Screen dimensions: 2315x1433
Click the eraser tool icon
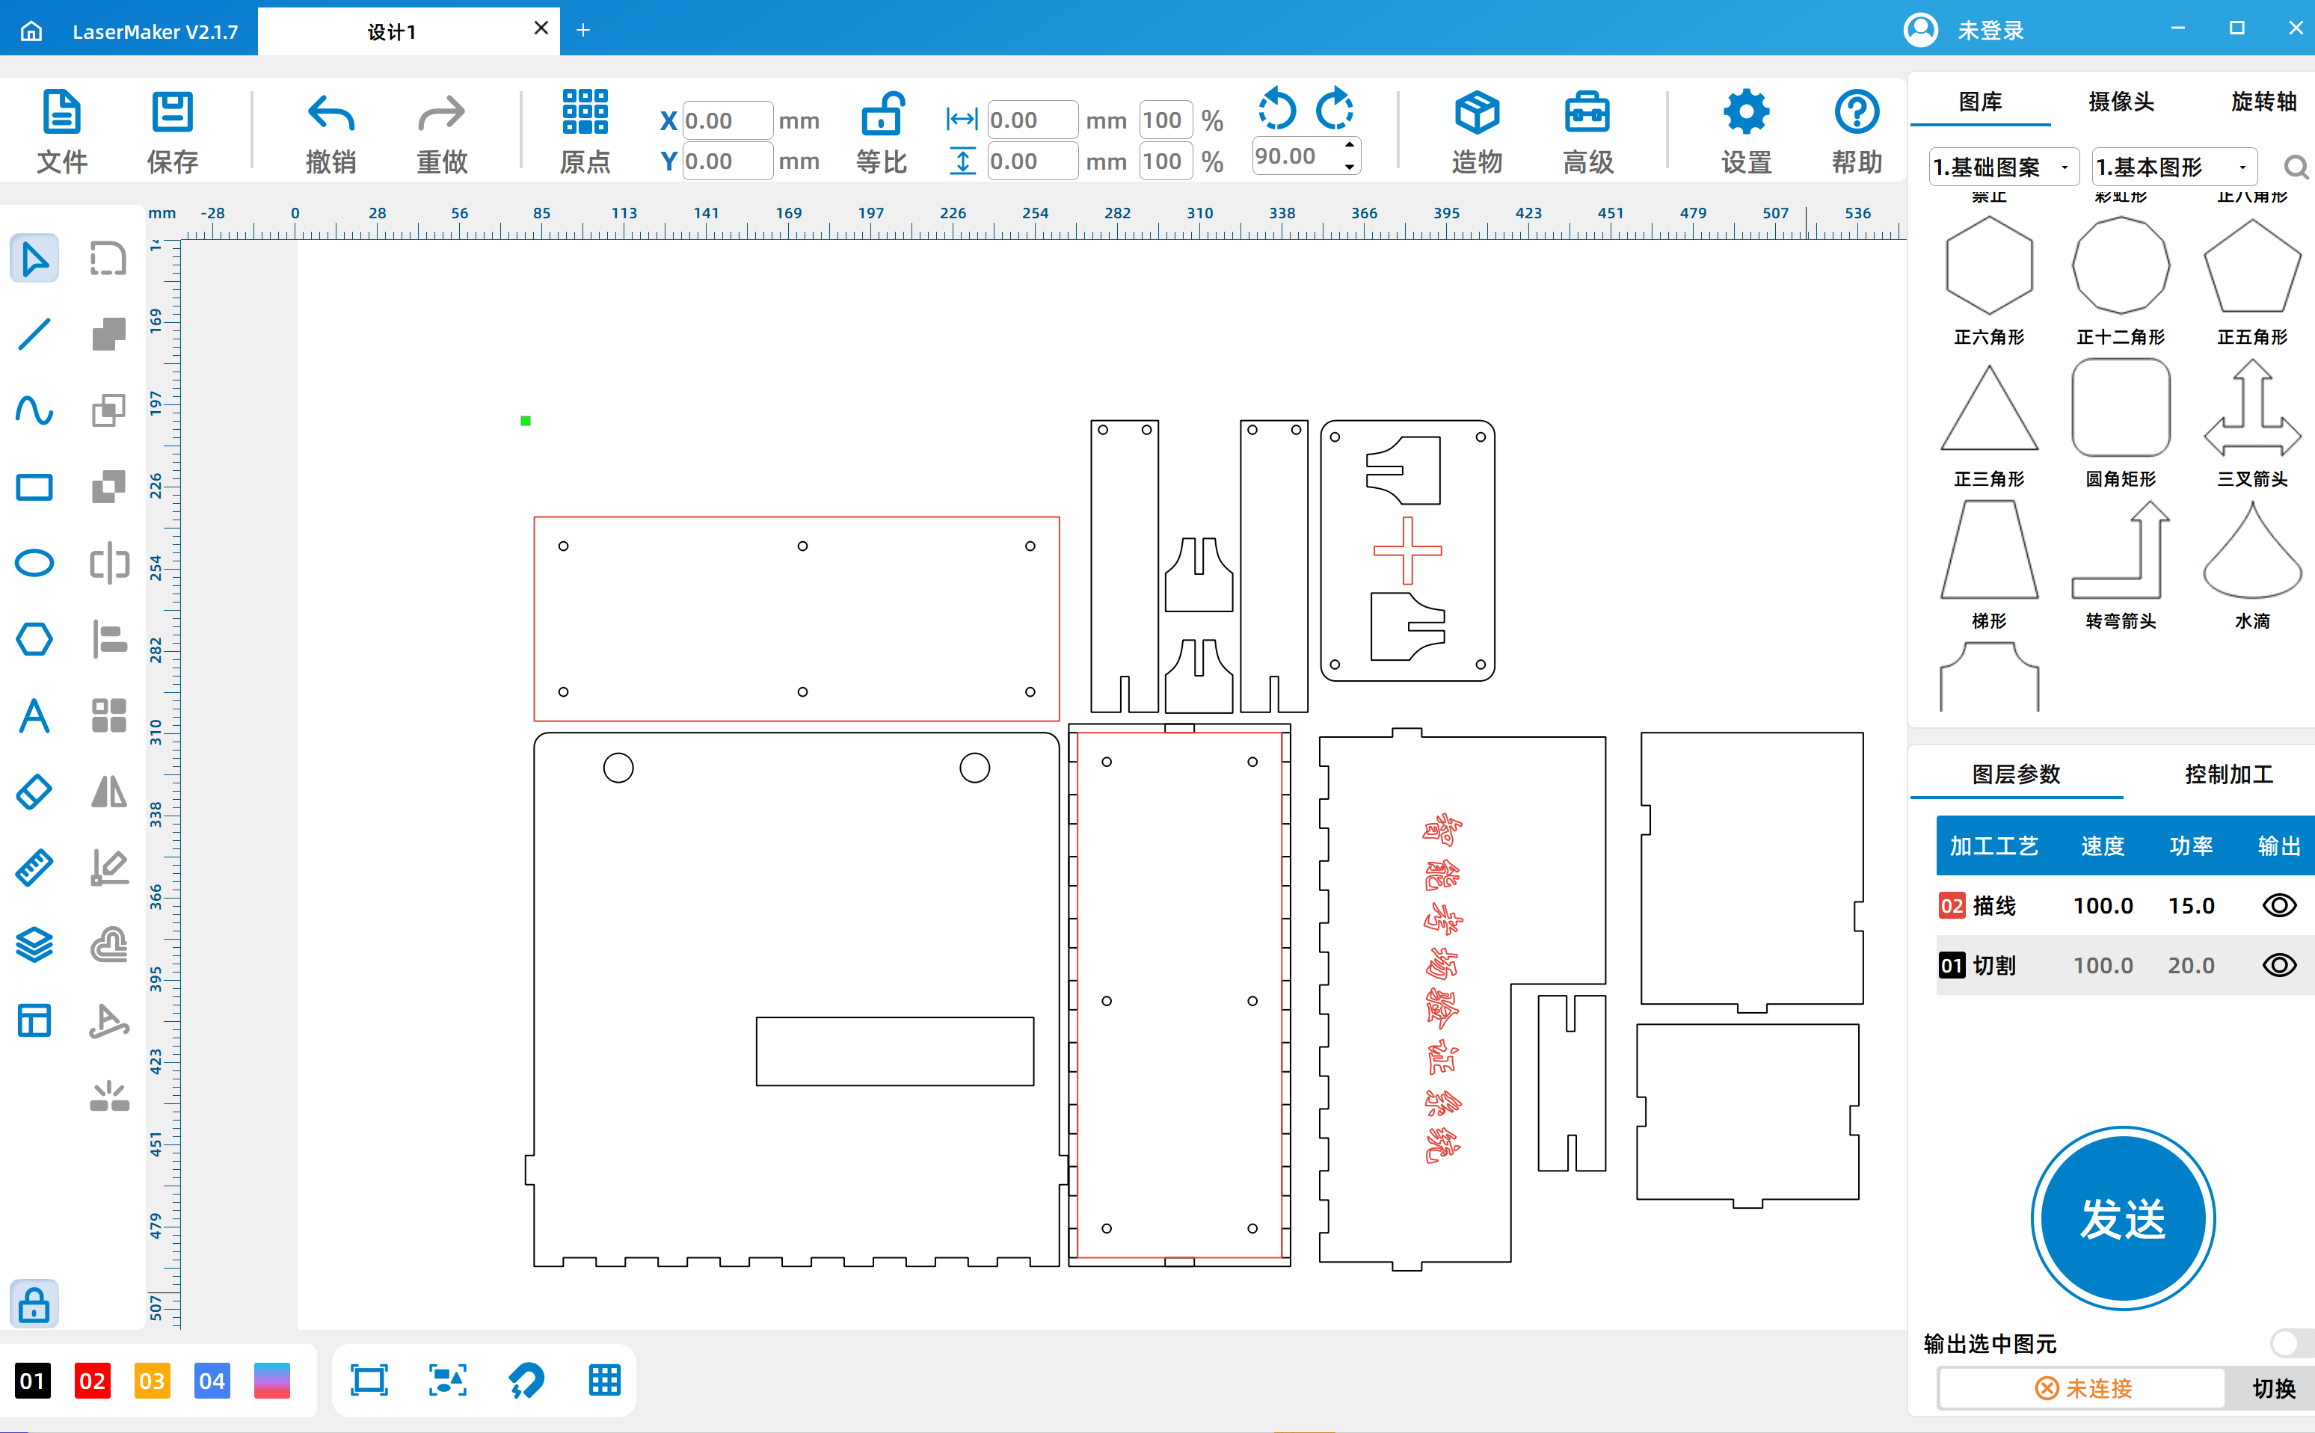34,792
